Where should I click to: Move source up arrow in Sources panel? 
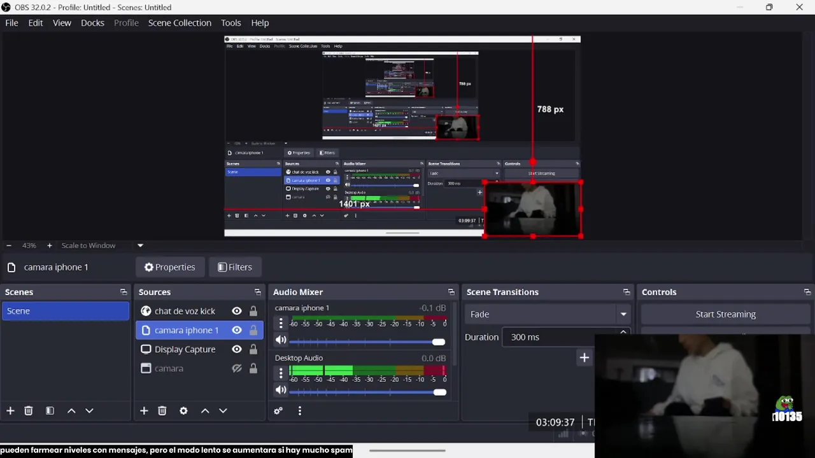pos(205,411)
